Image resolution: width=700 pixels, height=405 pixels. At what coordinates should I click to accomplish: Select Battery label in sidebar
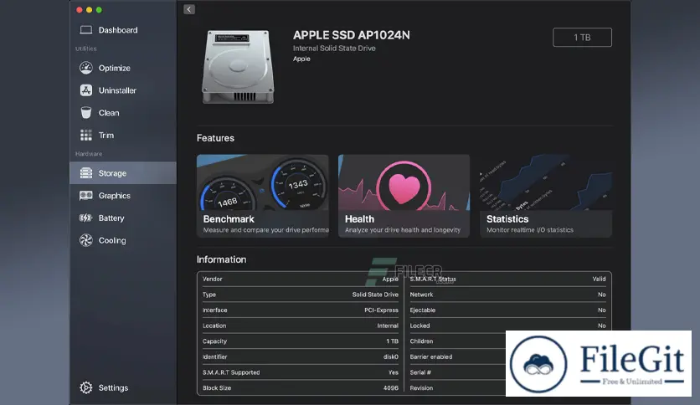[111, 218]
